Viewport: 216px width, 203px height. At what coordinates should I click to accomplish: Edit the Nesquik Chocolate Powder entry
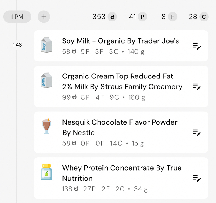(197, 132)
